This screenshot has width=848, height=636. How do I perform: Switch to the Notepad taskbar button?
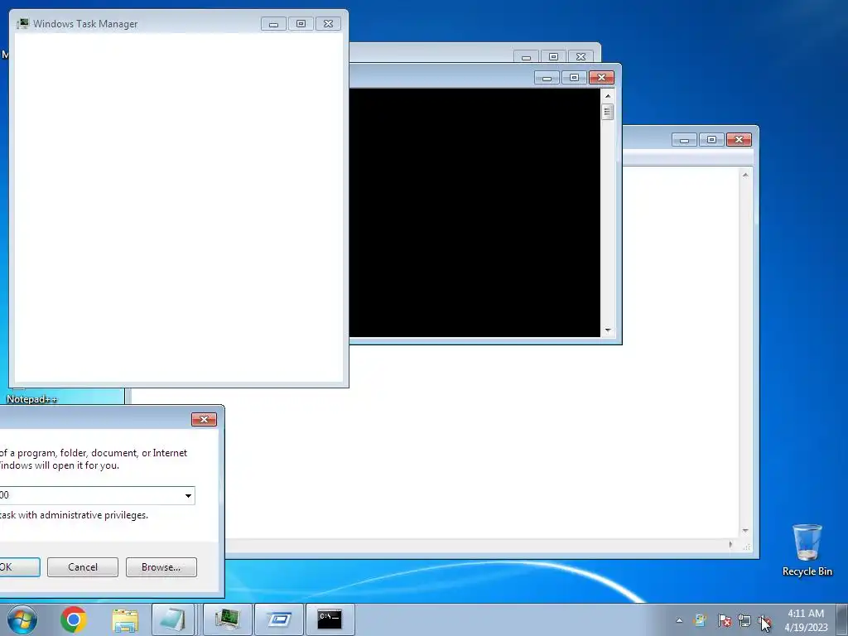pyautogui.click(x=173, y=619)
